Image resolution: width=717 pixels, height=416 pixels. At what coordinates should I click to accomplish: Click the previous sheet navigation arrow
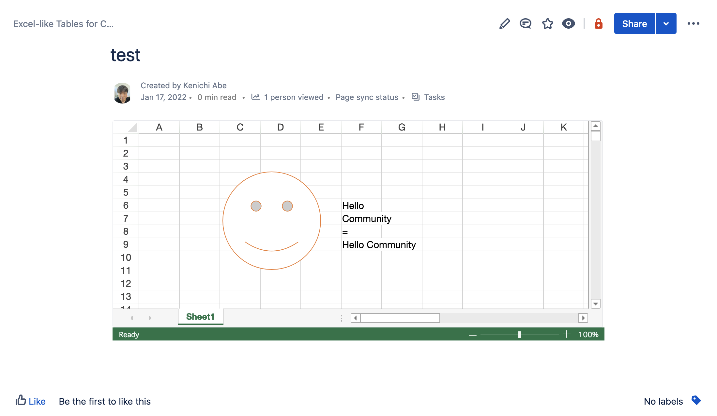coord(131,318)
